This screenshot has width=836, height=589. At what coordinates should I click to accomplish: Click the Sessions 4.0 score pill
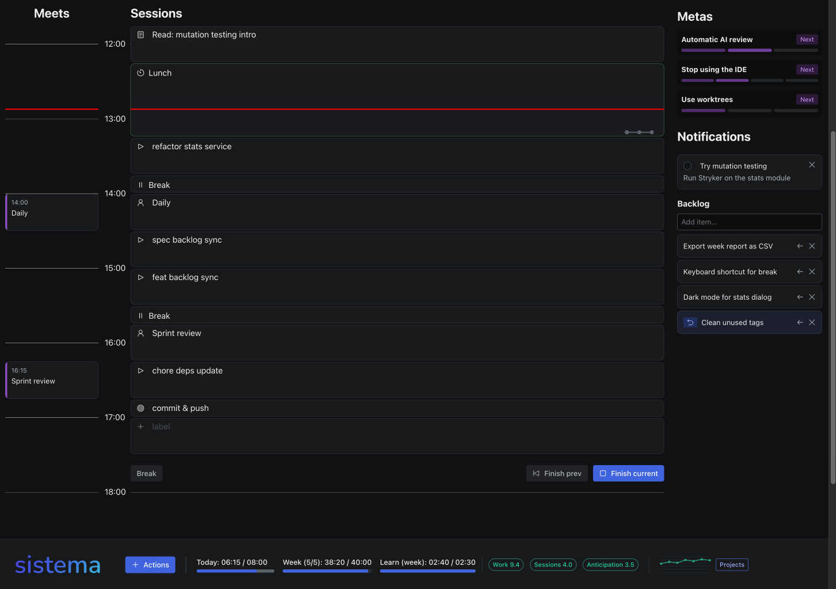(x=553, y=565)
